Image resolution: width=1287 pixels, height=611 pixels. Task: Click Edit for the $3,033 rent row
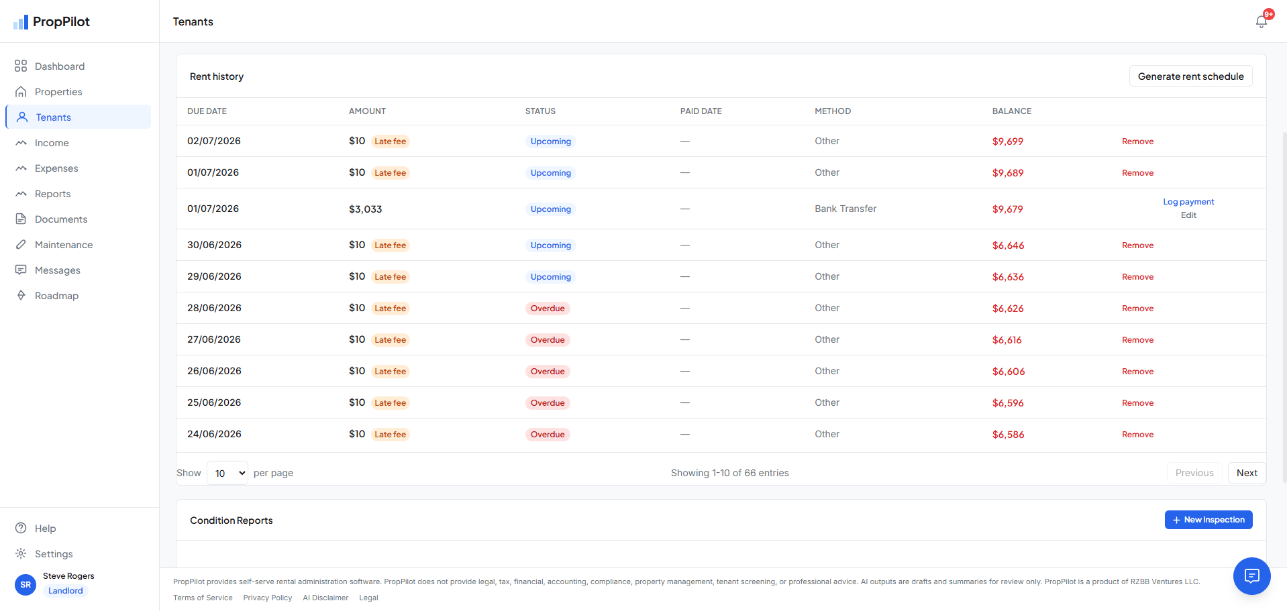pyautogui.click(x=1188, y=215)
